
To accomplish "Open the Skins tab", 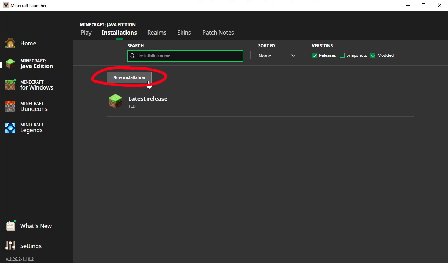I will point(184,33).
